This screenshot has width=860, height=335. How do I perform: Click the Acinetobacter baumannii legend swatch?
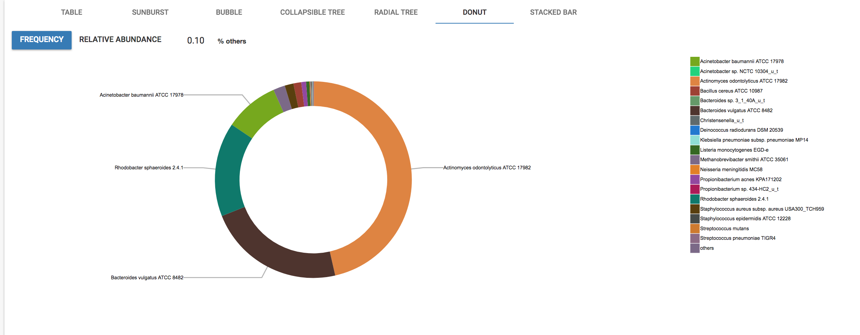click(695, 61)
